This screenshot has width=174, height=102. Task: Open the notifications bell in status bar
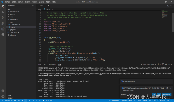(171, 101)
